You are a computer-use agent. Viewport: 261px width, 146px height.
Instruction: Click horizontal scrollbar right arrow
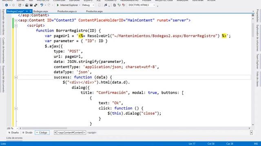(249, 128)
